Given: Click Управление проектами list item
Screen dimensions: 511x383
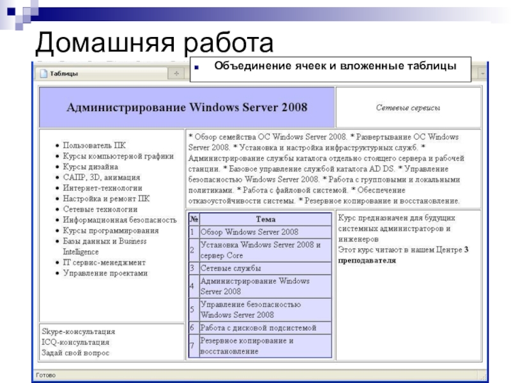Looking at the screenshot, I should [105, 273].
